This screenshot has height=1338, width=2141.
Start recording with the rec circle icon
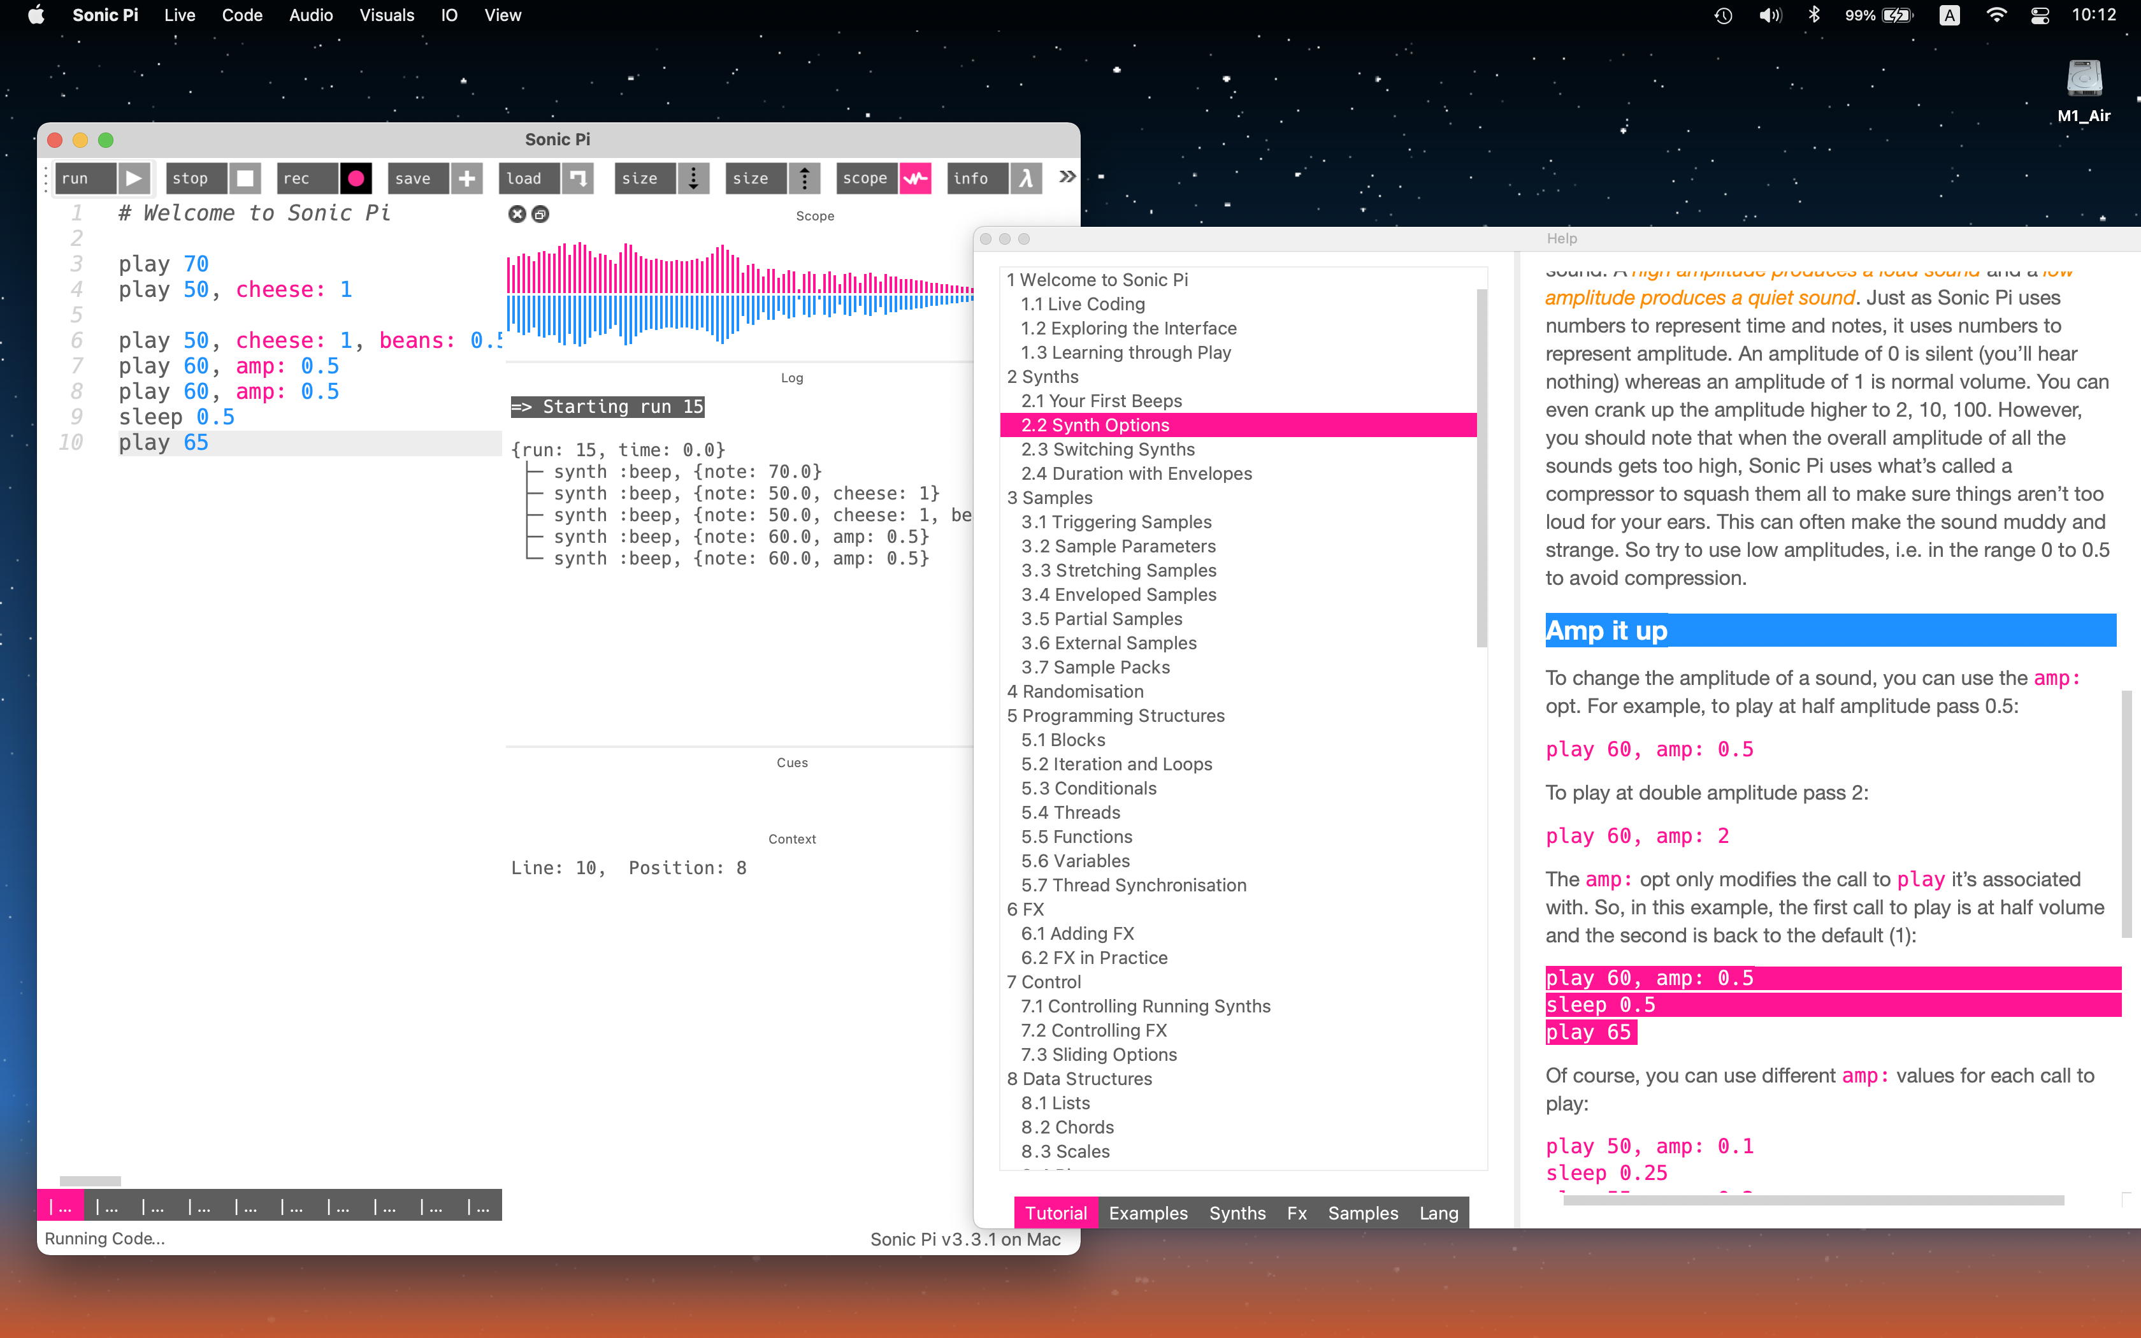356,178
